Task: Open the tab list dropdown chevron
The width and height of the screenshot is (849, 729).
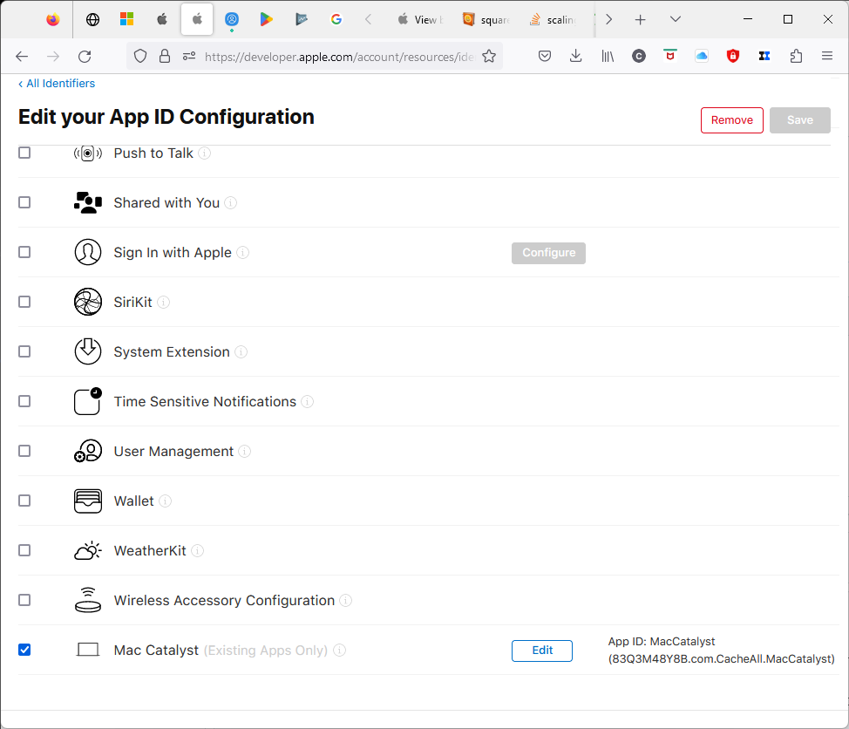Action: [675, 18]
